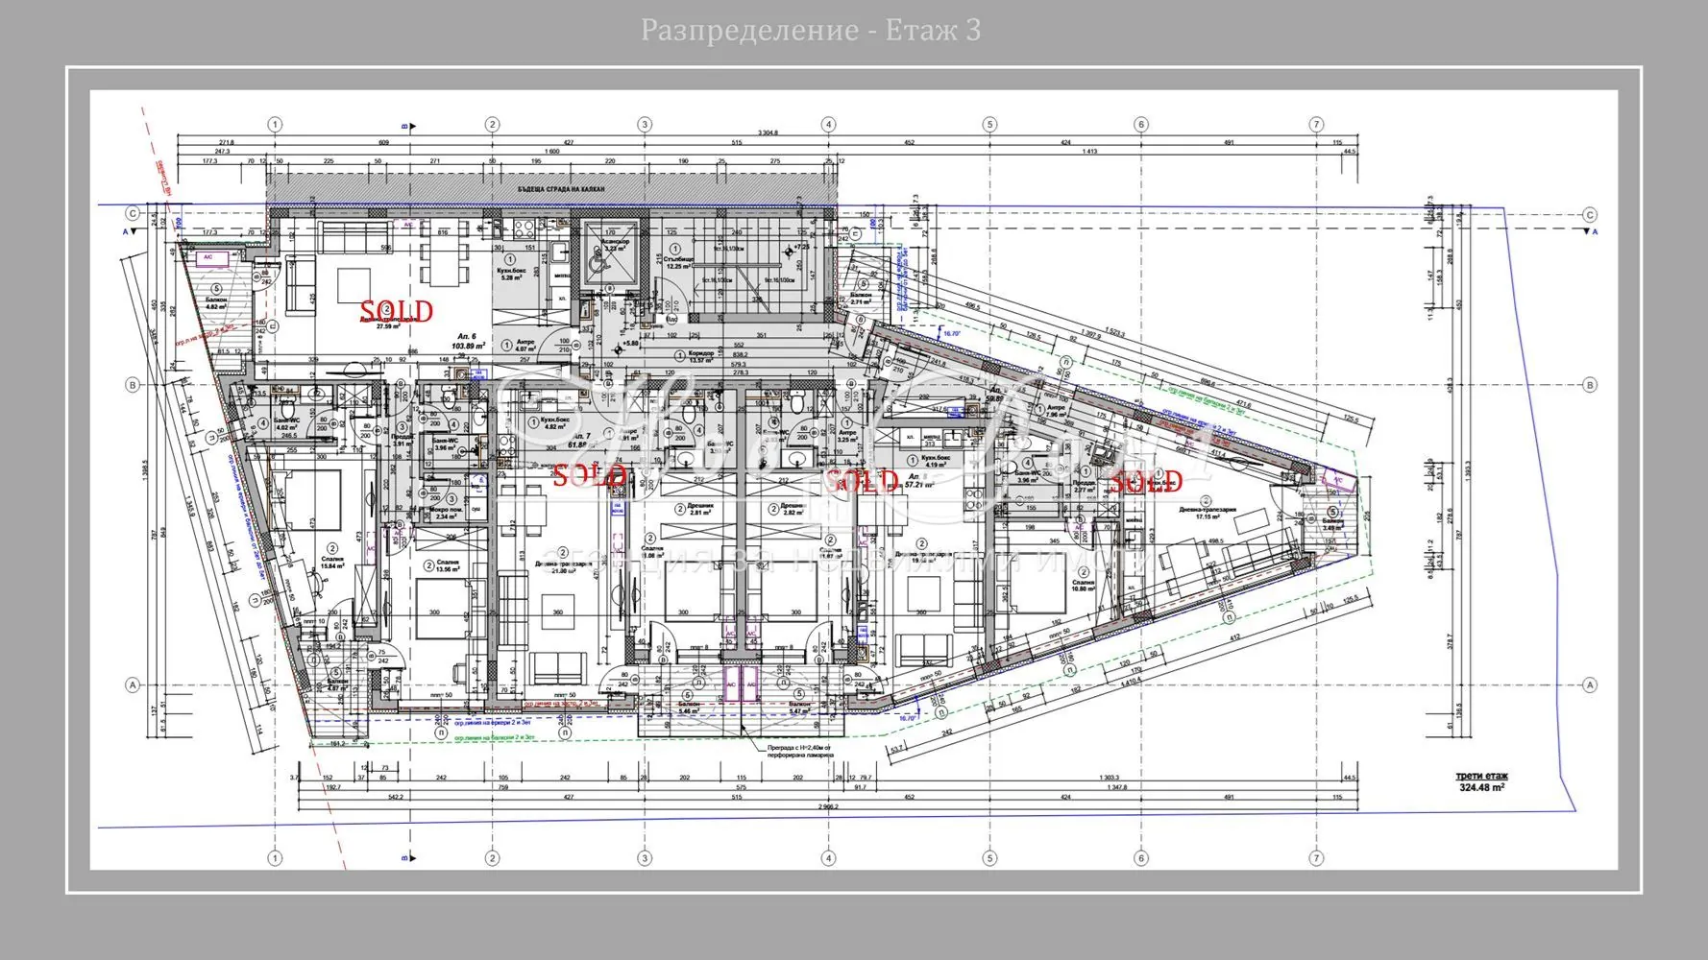Click the +5.80 elevation marker in corridor

pyautogui.click(x=629, y=343)
